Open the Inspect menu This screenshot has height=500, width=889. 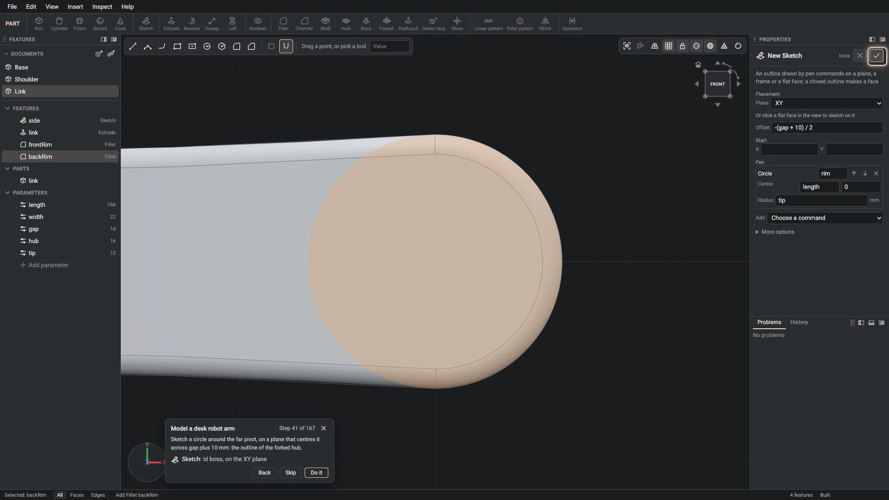[102, 6]
